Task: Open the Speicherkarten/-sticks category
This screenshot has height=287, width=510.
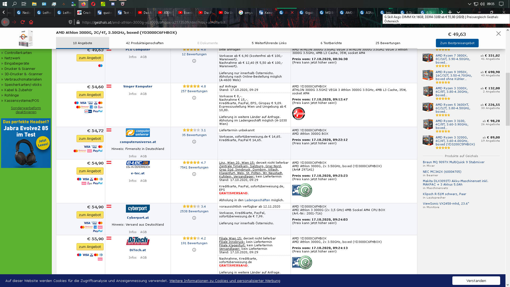Action: tap(23, 85)
